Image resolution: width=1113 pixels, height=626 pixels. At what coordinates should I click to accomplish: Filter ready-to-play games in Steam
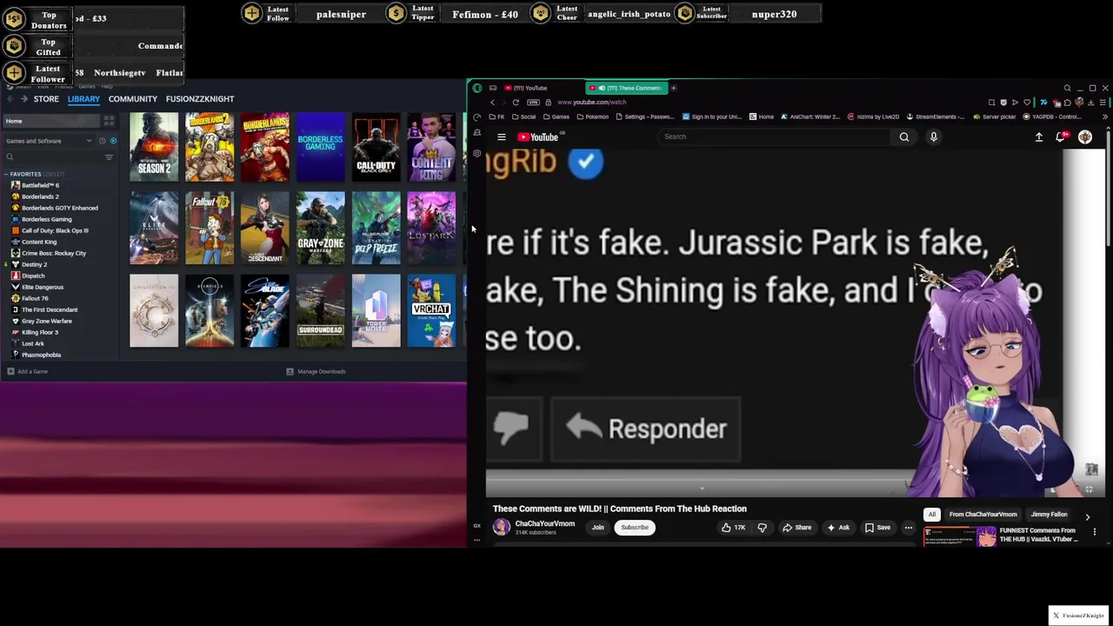point(113,141)
